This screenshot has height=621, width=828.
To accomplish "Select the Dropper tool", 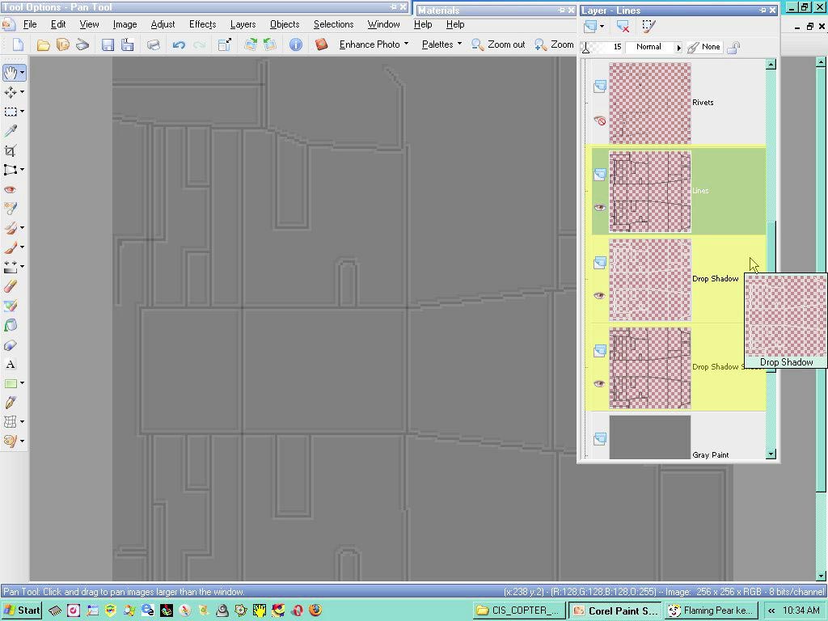I will pyautogui.click(x=10, y=131).
